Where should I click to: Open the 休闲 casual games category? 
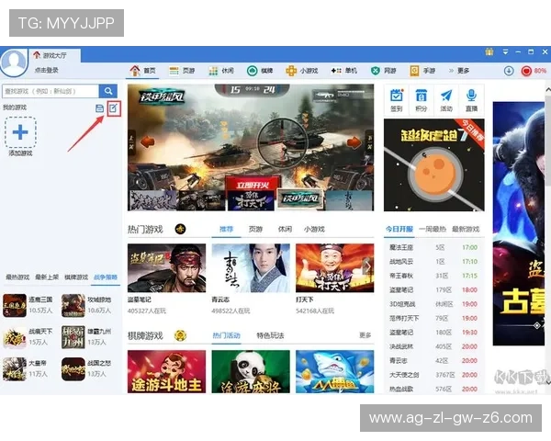pos(221,71)
